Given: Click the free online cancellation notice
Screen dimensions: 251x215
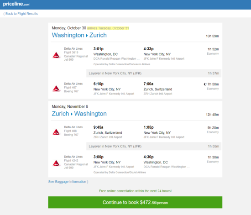Looking at the screenshot, I should 135,191.
